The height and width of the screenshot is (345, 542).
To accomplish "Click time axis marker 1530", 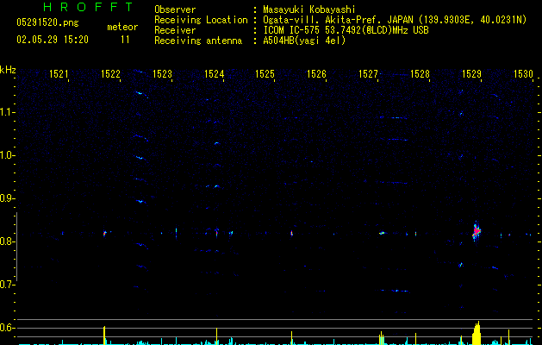I will 523,74.
